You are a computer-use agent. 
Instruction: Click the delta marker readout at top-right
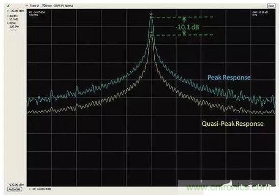tap(260, 14)
